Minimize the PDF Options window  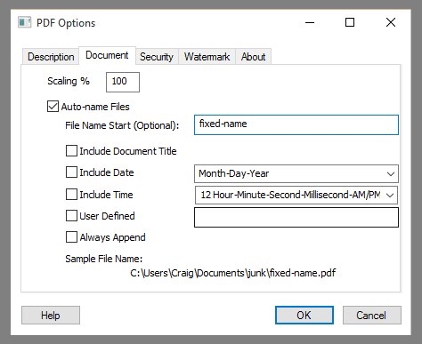[x=310, y=22]
